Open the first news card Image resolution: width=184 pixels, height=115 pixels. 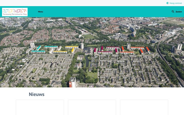point(40,107)
